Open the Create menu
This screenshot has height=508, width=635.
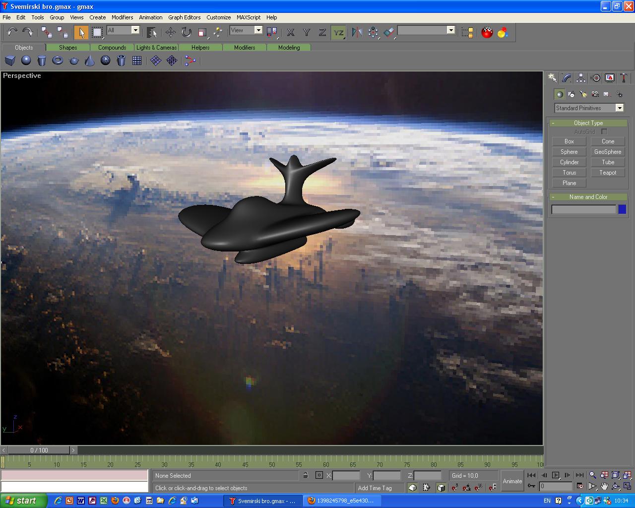coord(98,17)
